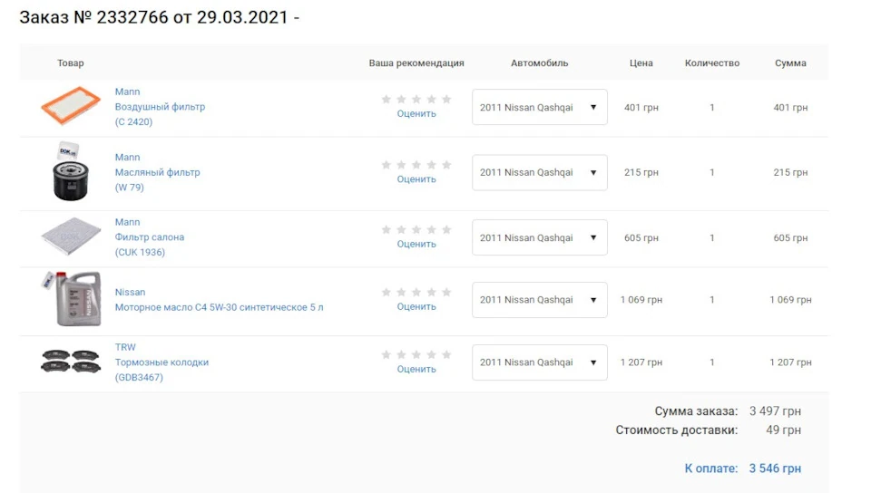Viewport: 871px width, 502px height.
Task: Click the Цена column header
Action: pos(641,63)
